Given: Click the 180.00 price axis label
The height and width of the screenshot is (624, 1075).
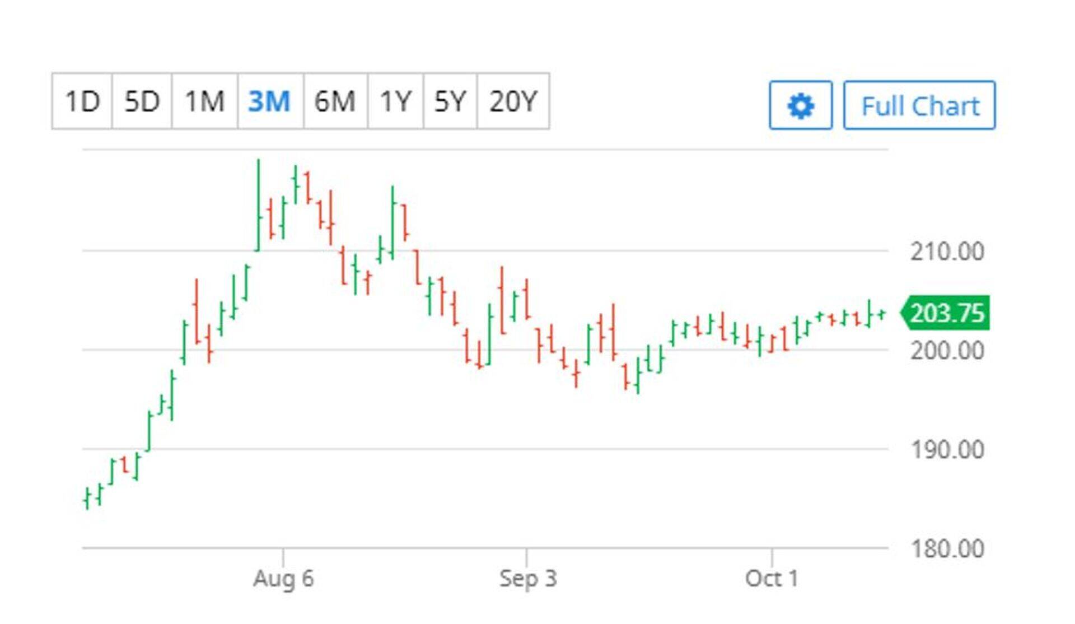Looking at the screenshot, I should (947, 548).
